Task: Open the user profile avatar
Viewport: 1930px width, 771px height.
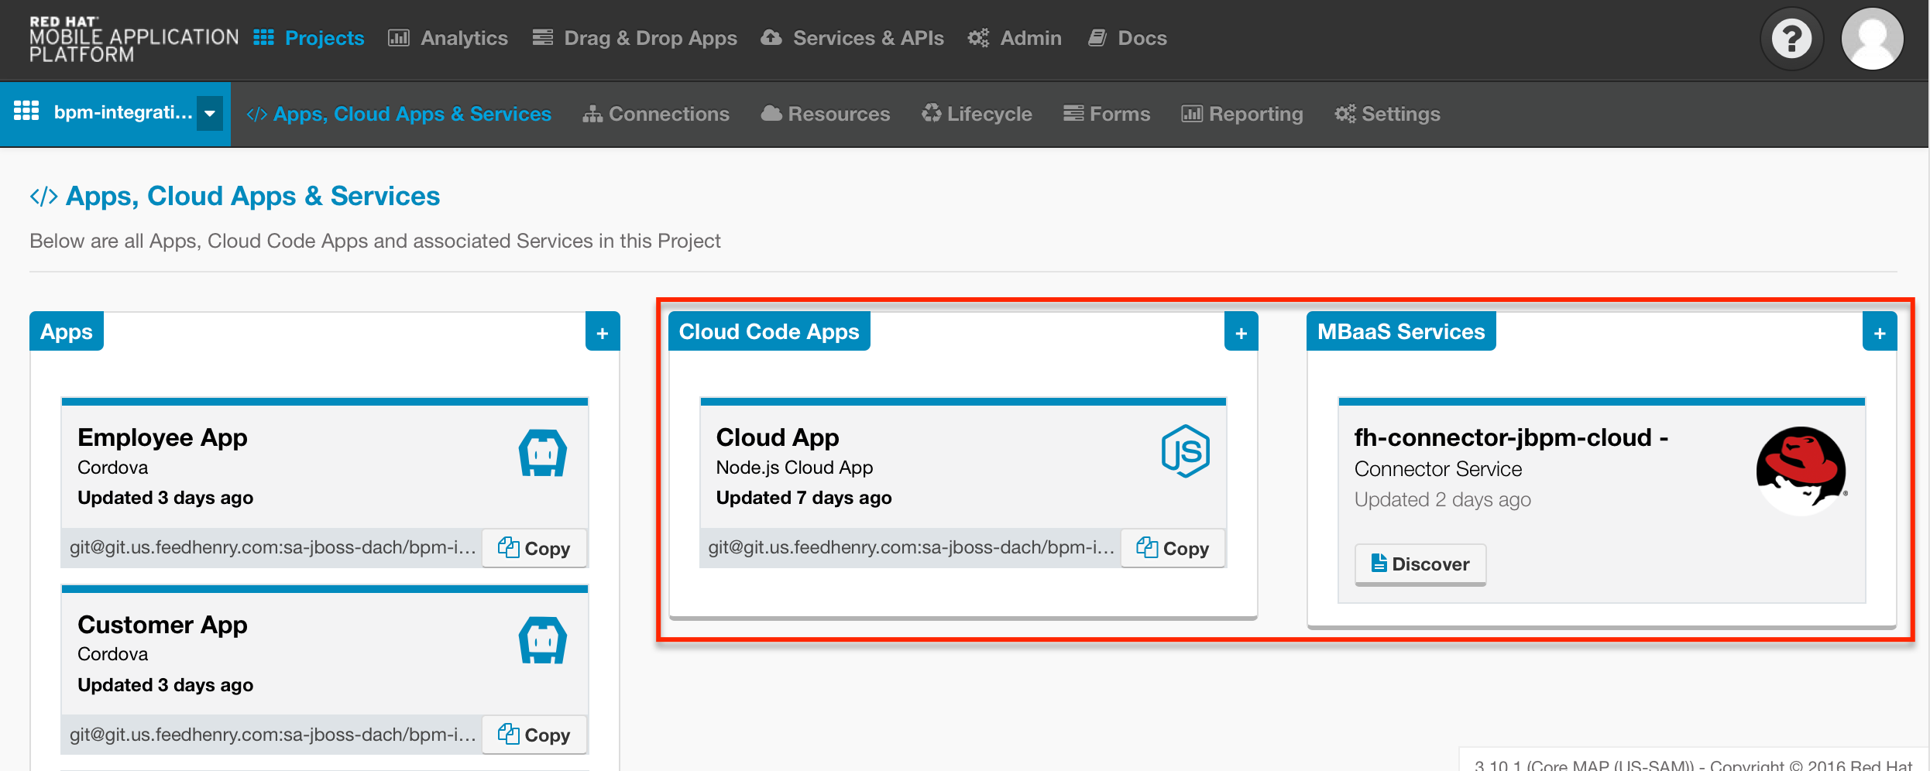Action: 1872,39
